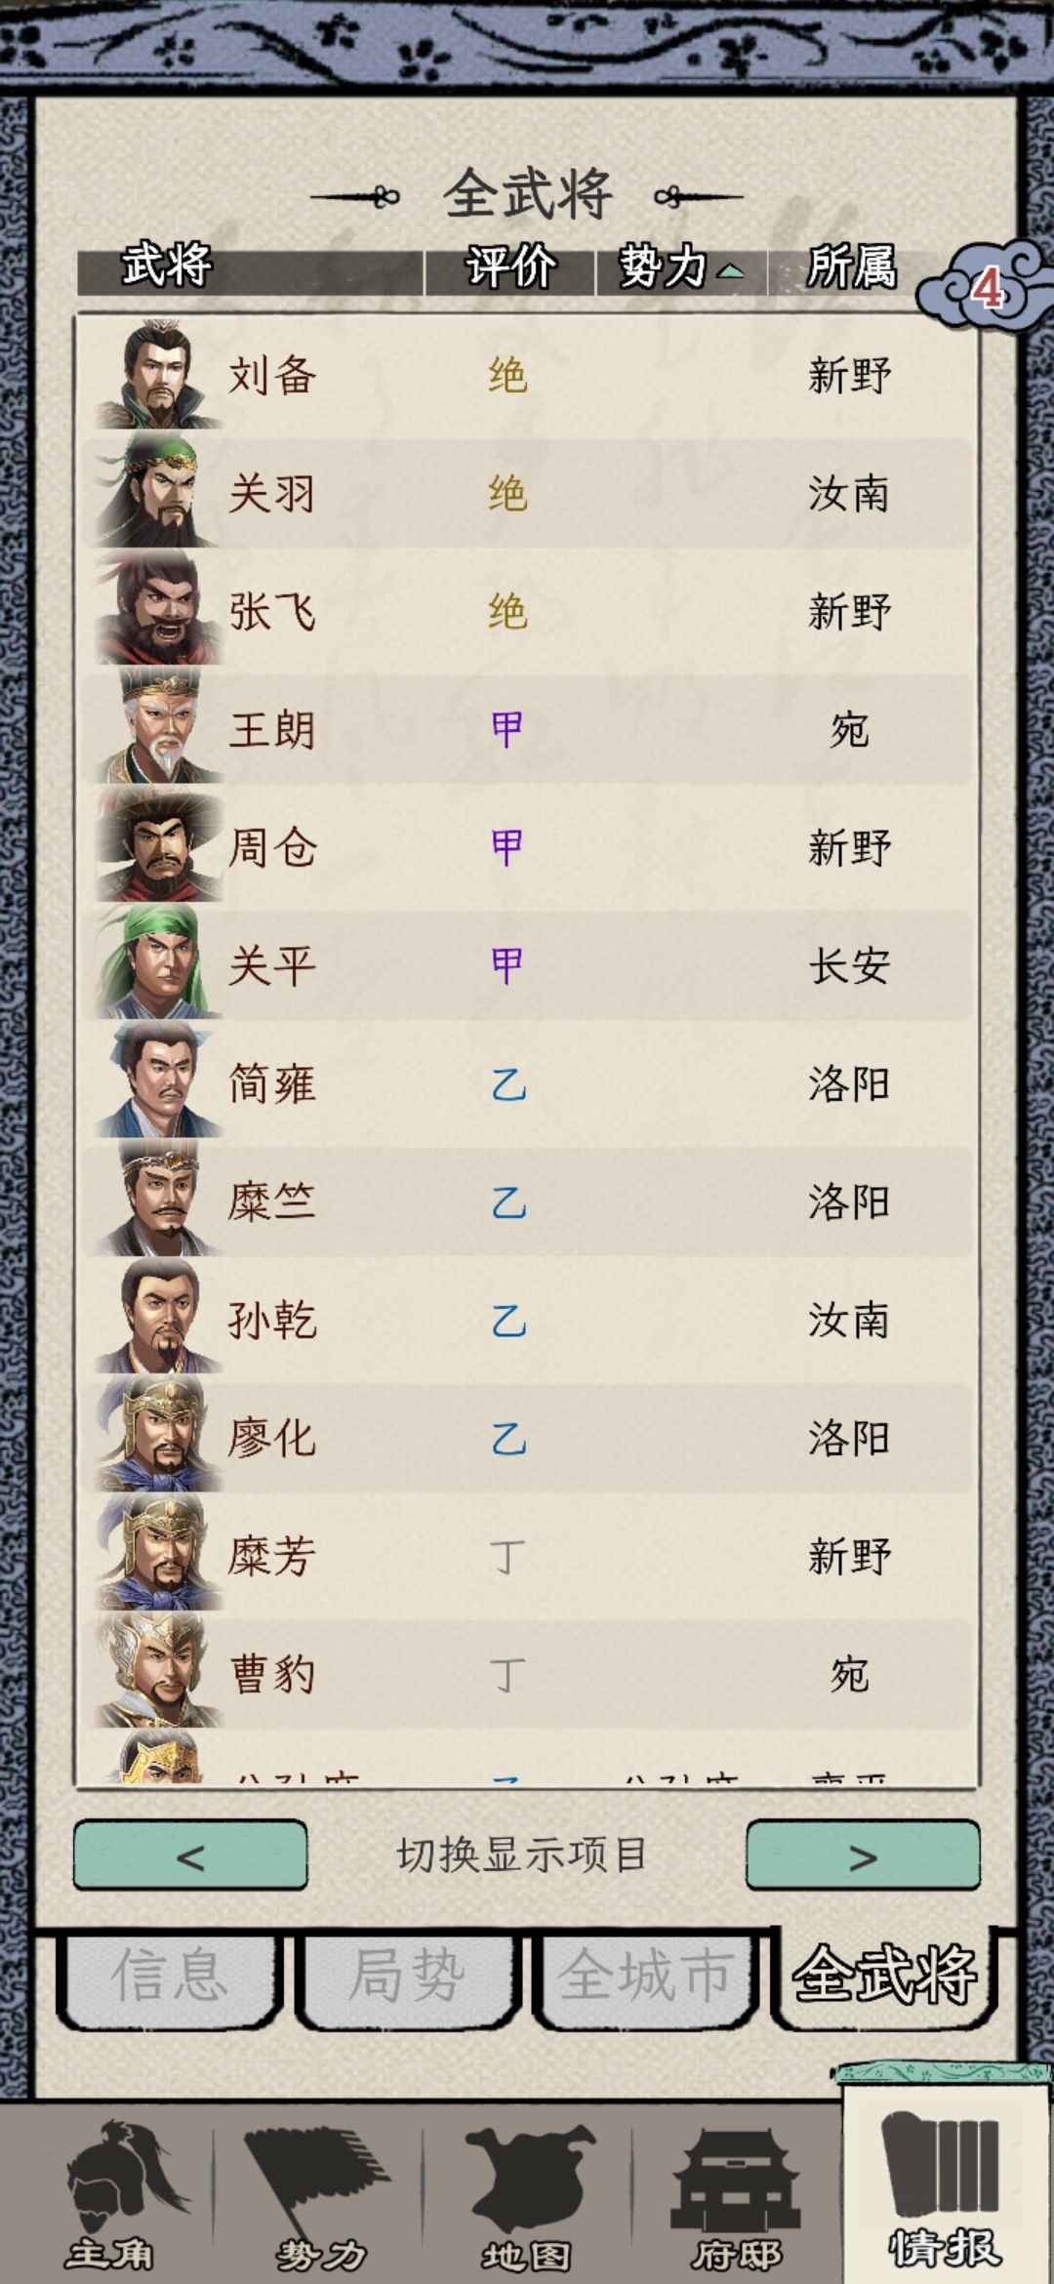Switch to the 信息 tab

170,1976
